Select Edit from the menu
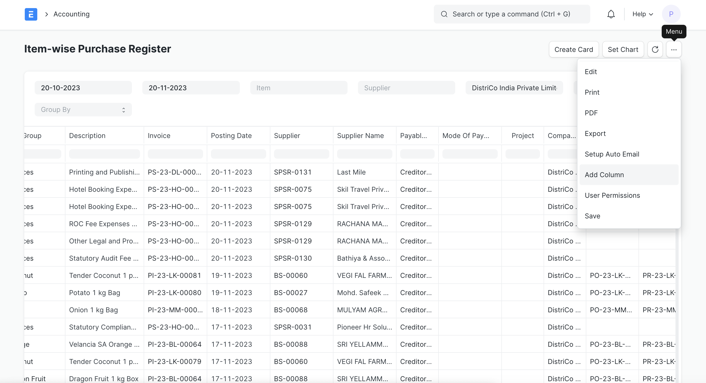This screenshot has width=706, height=383. [591, 71]
